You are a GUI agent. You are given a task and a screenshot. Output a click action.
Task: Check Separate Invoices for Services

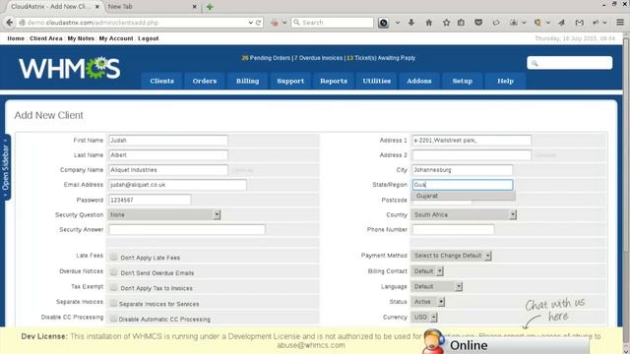tap(114, 303)
